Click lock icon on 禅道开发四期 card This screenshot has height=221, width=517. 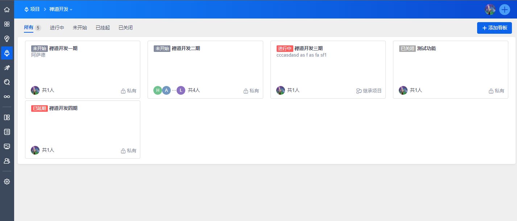pyautogui.click(x=123, y=151)
